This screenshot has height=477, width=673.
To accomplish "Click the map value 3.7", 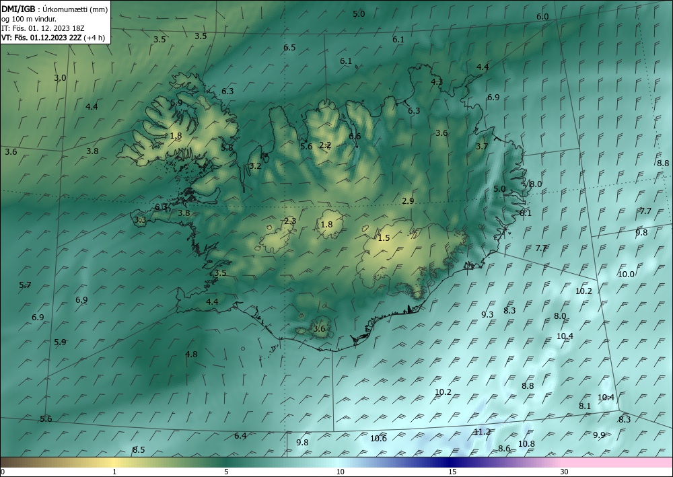I will click(482, 147).
